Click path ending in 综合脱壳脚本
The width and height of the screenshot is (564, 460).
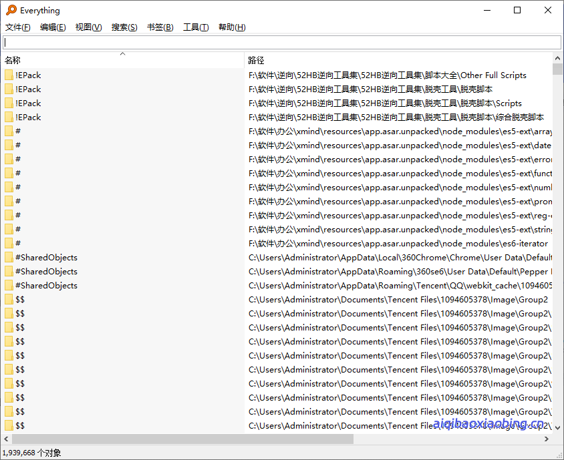coord(396,117)
